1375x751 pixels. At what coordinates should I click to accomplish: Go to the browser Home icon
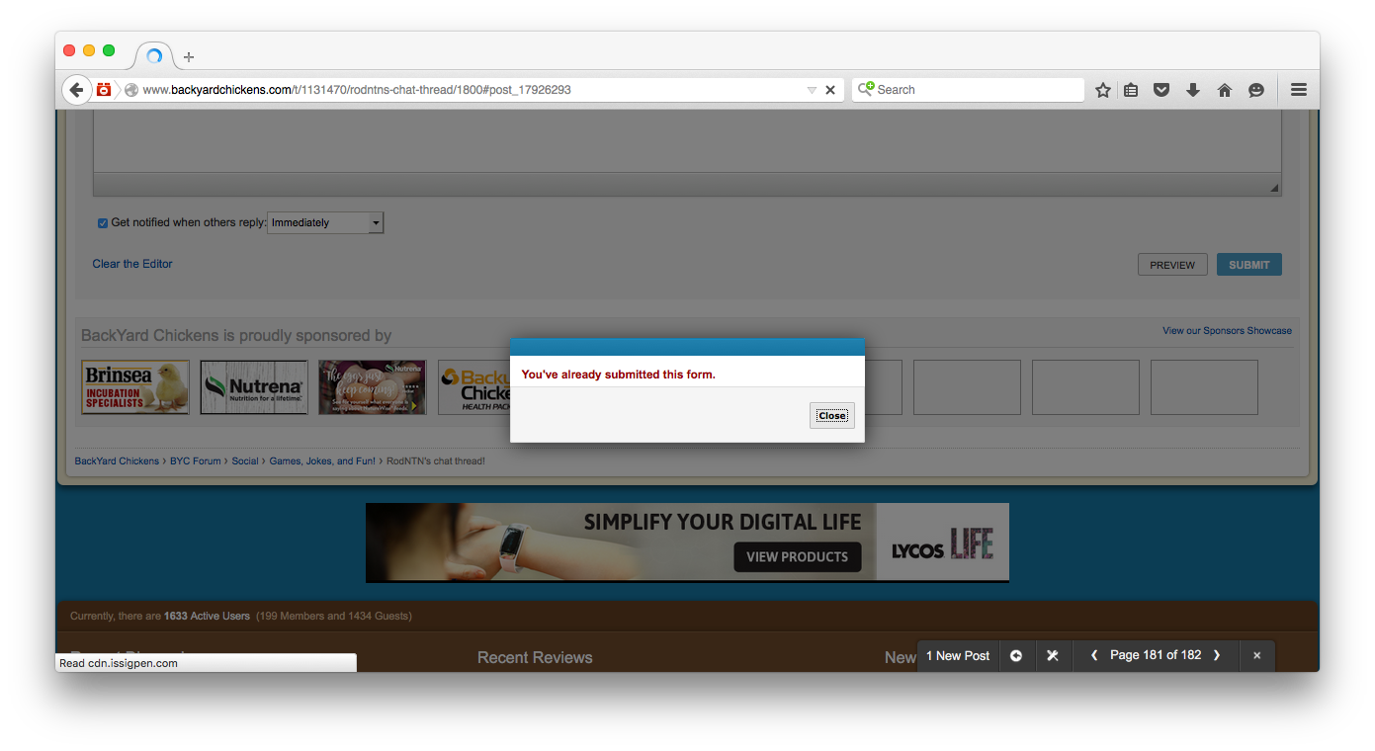(x=1225, y=90)
